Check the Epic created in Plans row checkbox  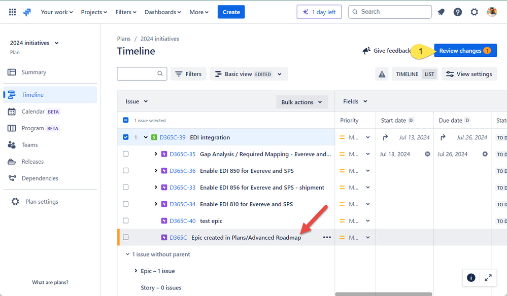tap(126, 237)
